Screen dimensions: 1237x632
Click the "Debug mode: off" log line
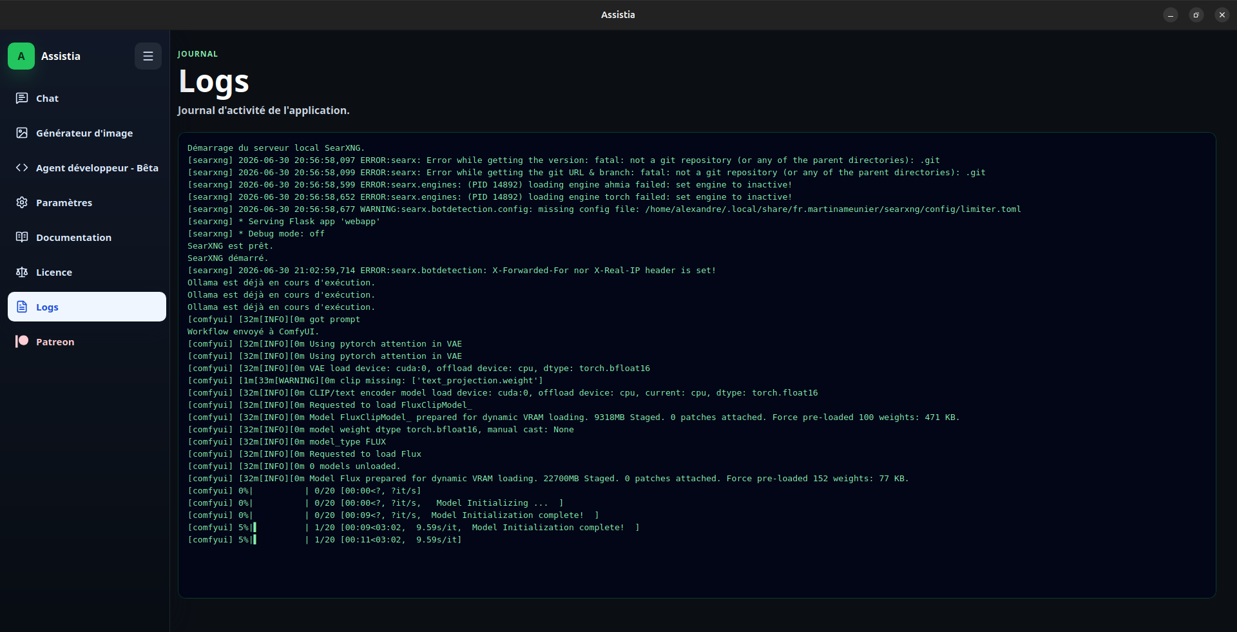tap(256, 234)
